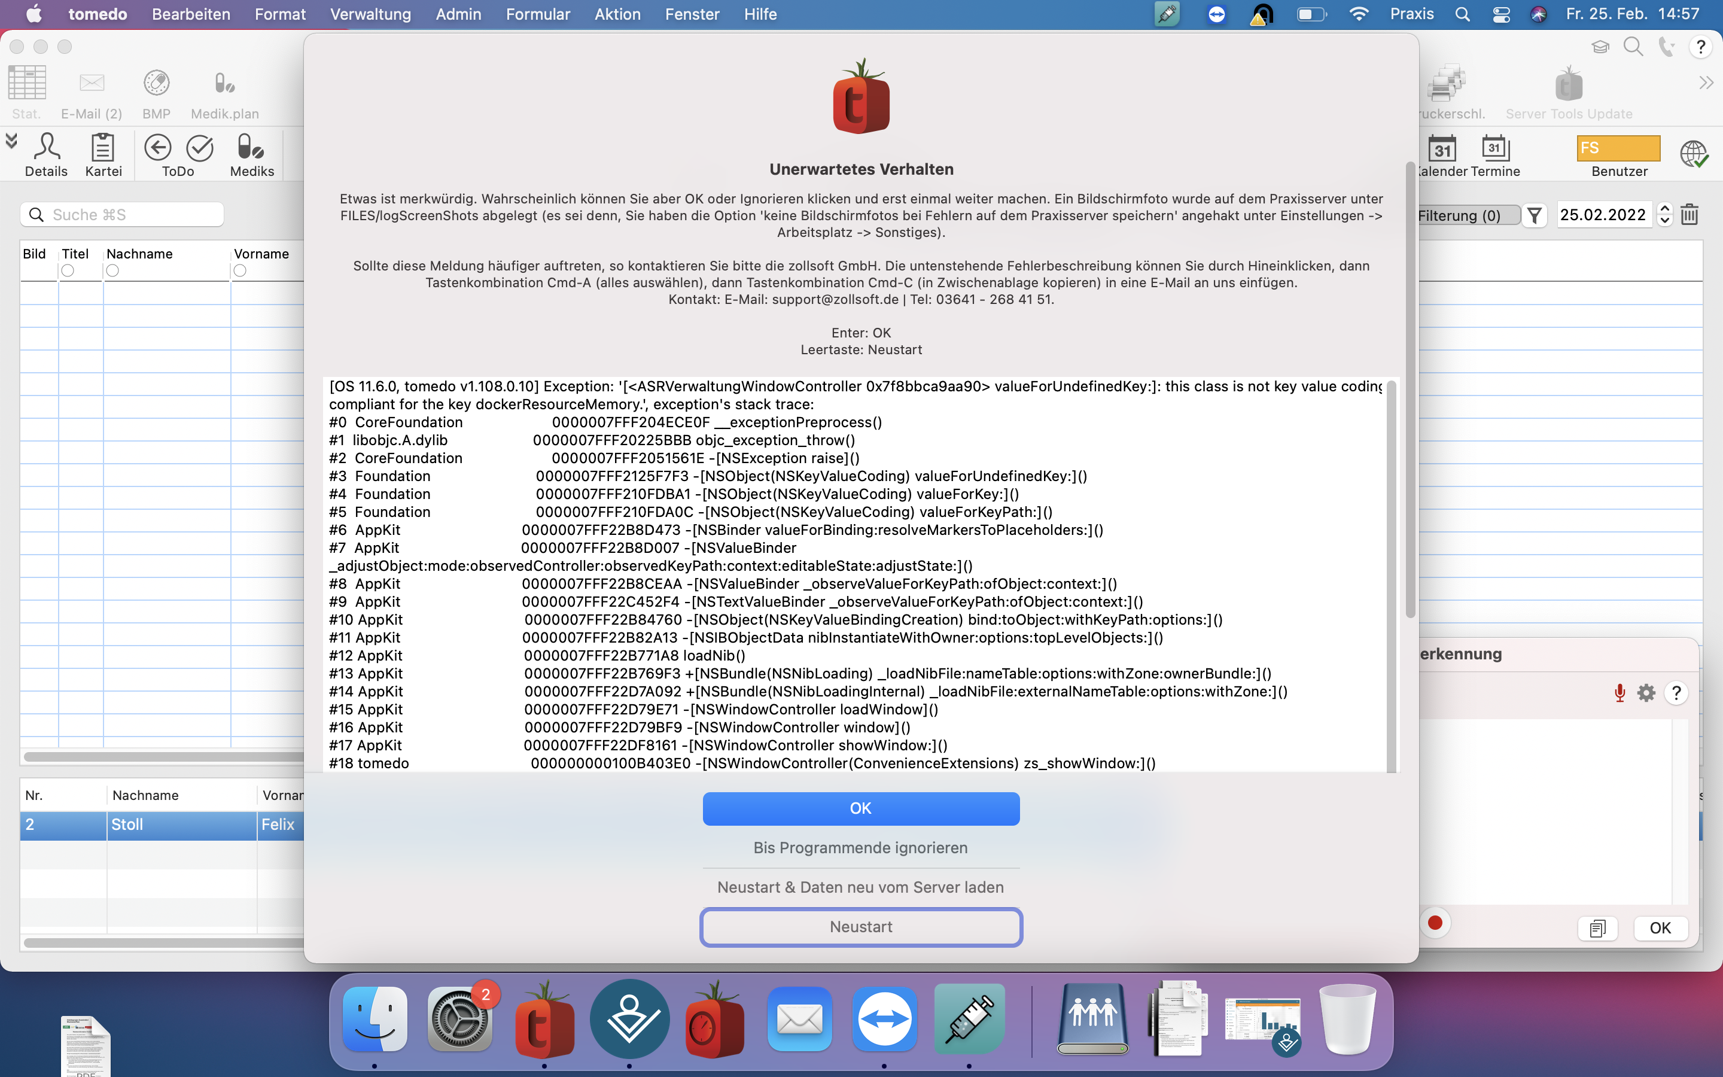Adjust the date stepper arrows
This screenshot has height=1077, width=1723.
(1664, 214)
